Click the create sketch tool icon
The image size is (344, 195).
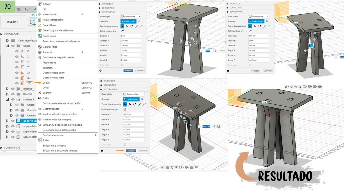pyautogui.click(x=32, y=22)
